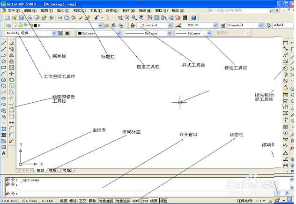Viewport: 296px width, 204px height.
Task: Select the Line tool in draw toolbar
Action: coord(4,43)
